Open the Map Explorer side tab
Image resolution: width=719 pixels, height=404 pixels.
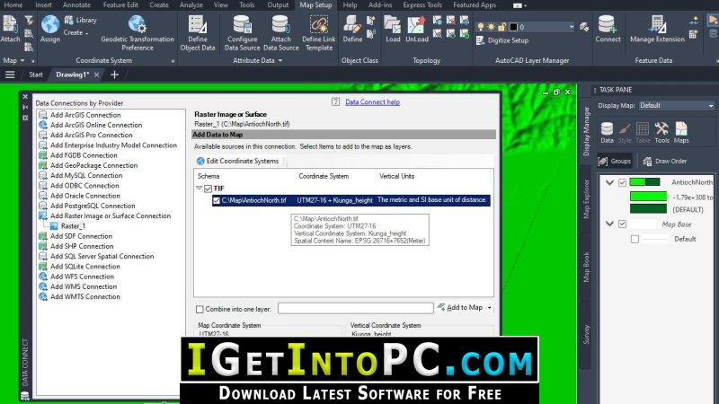586,198
